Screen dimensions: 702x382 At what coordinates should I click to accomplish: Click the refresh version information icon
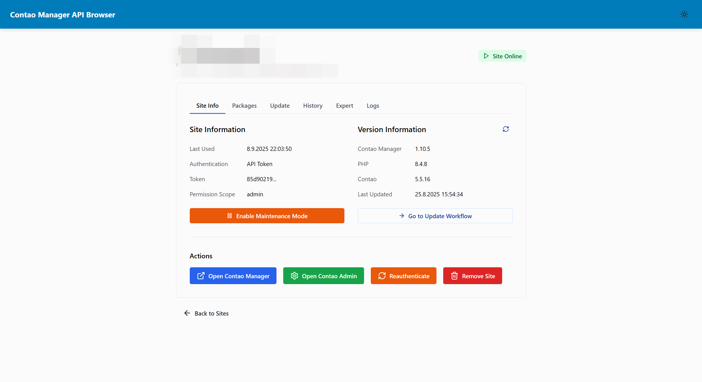tap(506, 129)
